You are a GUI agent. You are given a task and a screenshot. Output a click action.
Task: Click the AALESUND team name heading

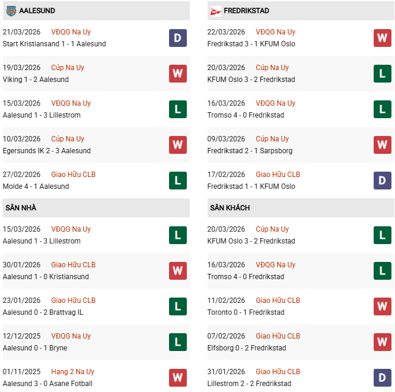point(37,11)
